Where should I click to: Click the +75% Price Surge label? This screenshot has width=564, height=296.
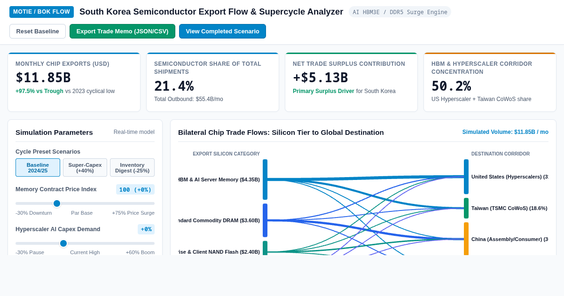(x=133, y=213)
